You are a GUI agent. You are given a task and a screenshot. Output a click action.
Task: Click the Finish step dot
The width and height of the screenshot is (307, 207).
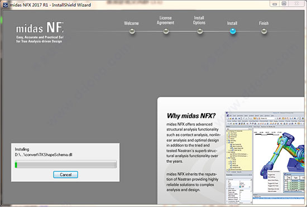pos(264,31)
